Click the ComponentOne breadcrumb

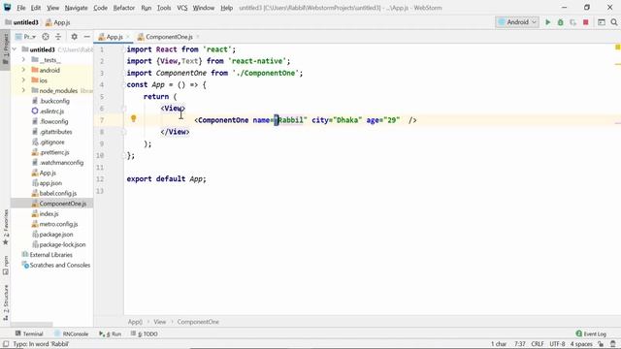coord(198,322)
